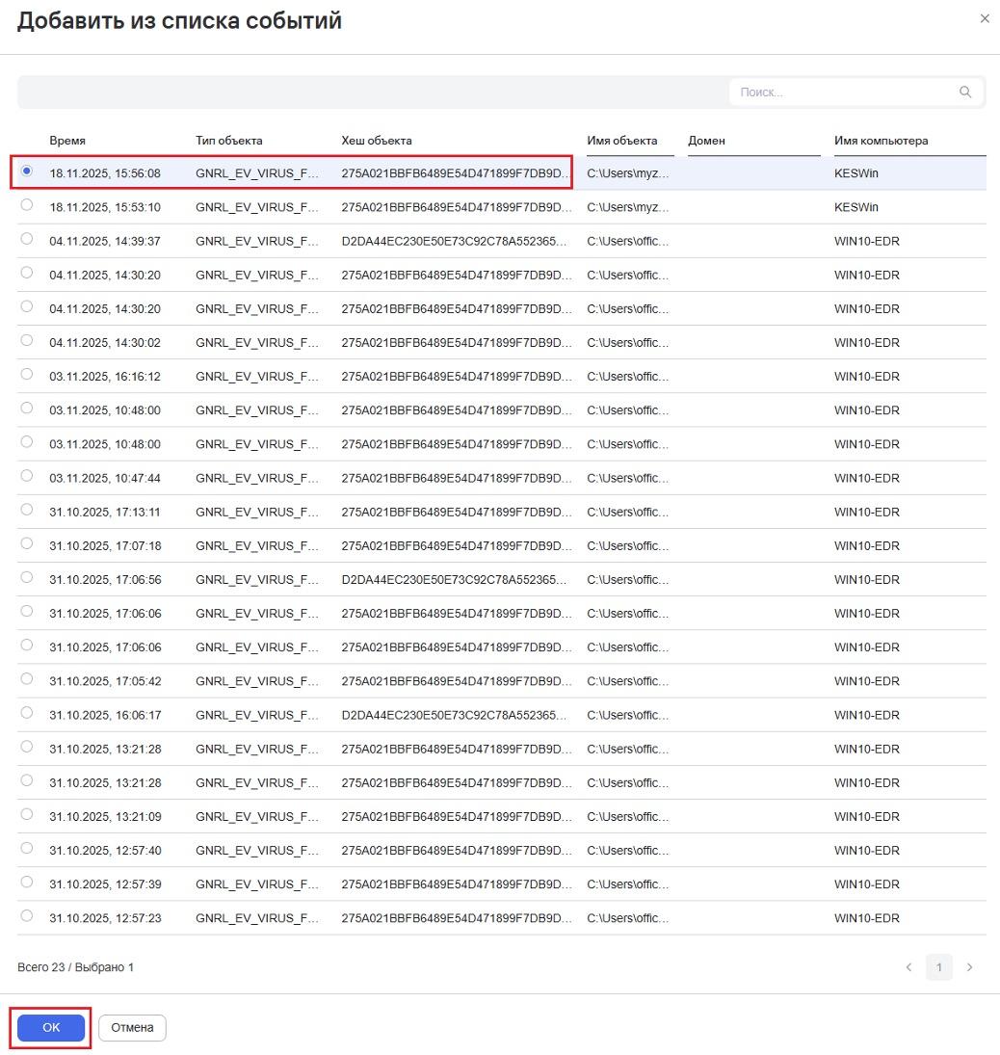Screen dimensions: 1000x1055
Task: Click hash 275A021B… in the 15:53:10 row
Action: pyautogui.click(x=457, y=207)
